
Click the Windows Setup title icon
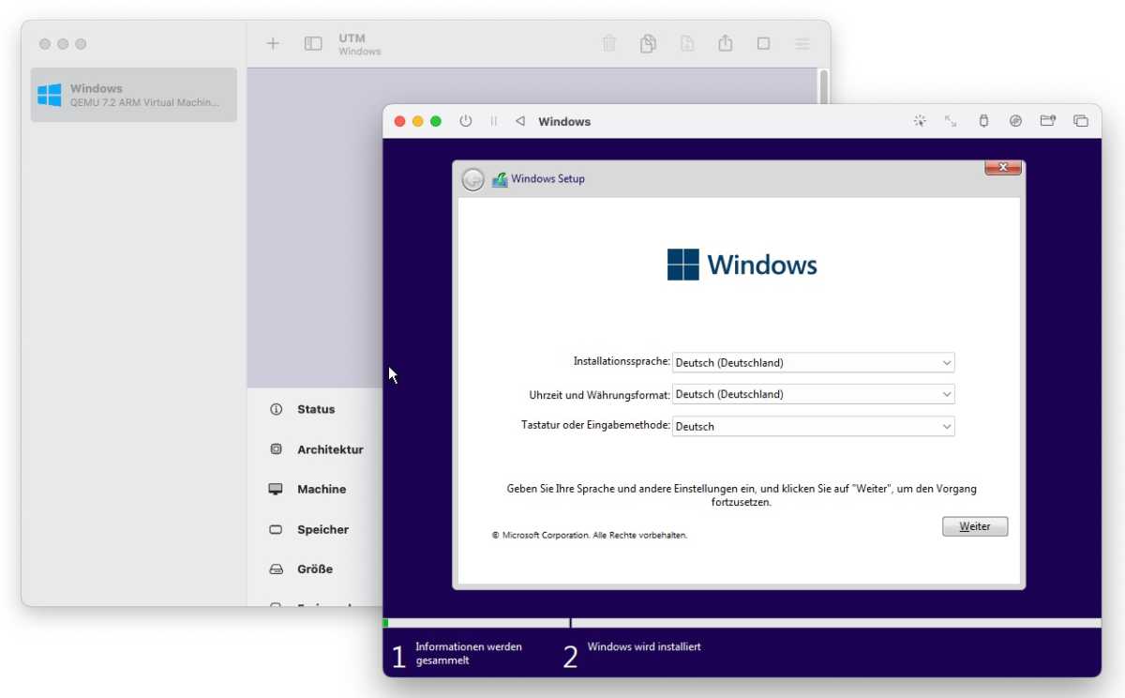pyautogui.click(x=500, y=179)
